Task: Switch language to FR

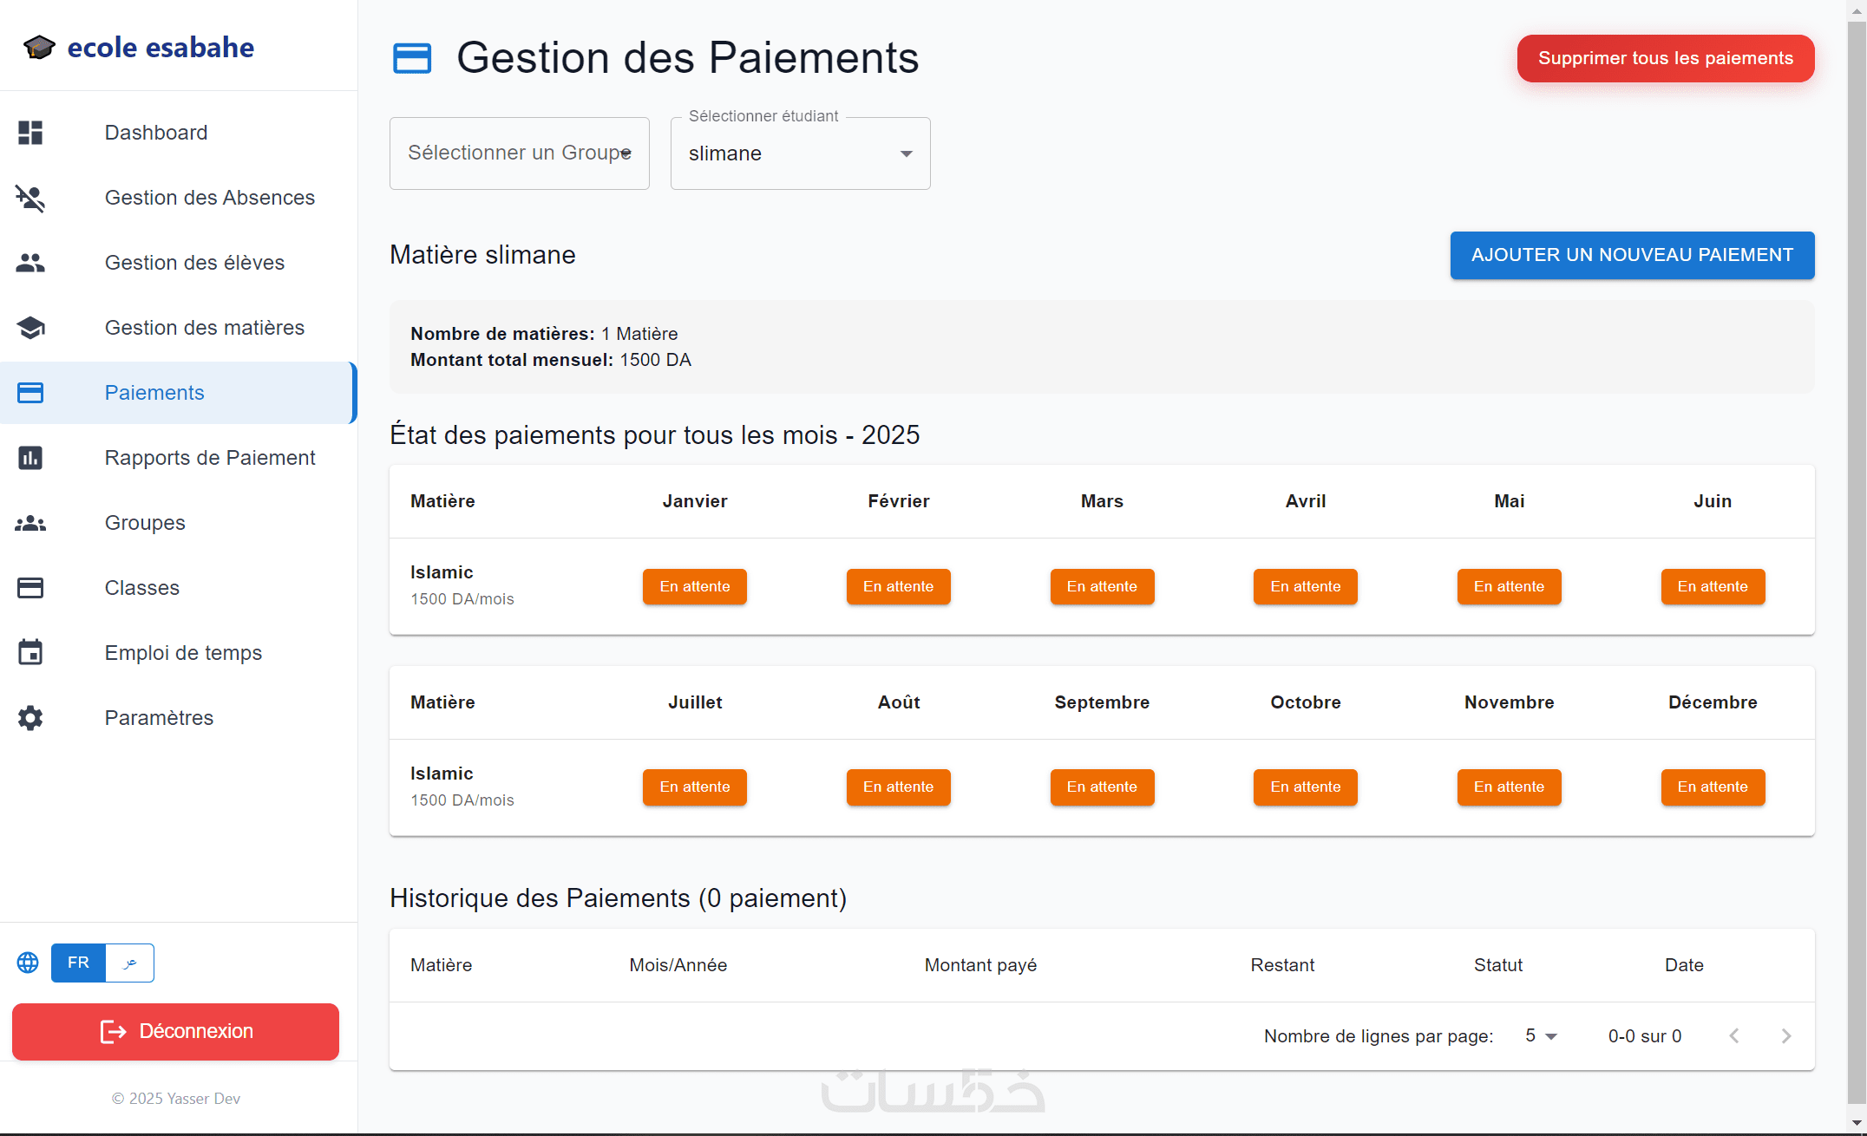Action: coord(78,963)
